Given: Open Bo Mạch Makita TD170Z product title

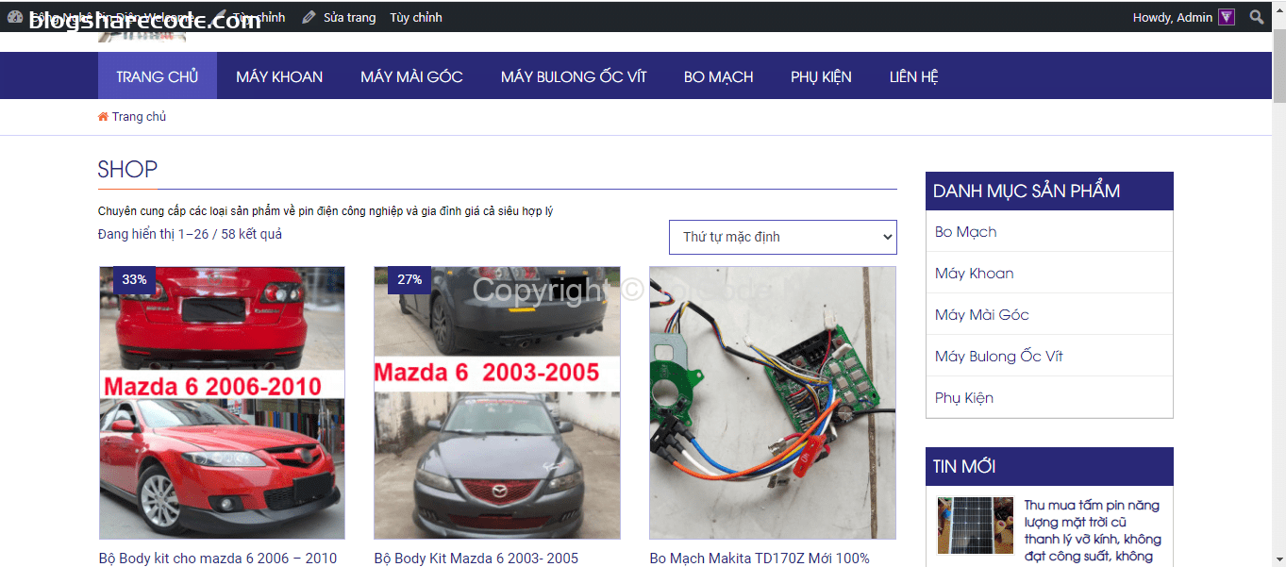Looking at the screenshot, I should (760, 559).
